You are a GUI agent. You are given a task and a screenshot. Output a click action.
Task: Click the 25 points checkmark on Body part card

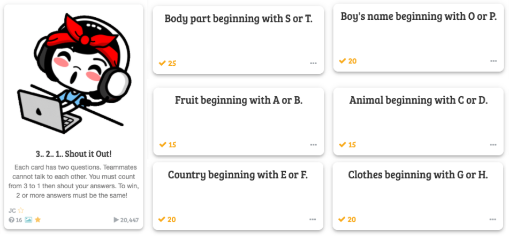pos(162,63)
